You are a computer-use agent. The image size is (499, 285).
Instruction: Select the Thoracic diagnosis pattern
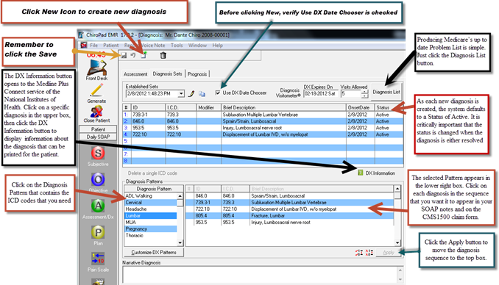click(x=151, y=236)
